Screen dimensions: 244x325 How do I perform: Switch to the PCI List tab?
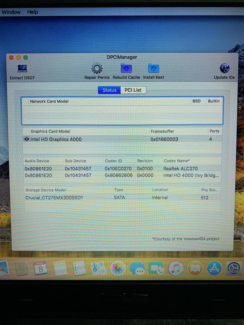(133, 90)
